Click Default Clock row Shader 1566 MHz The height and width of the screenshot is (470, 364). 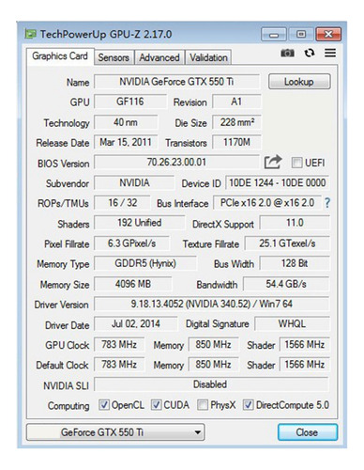[x=304, y=364]
